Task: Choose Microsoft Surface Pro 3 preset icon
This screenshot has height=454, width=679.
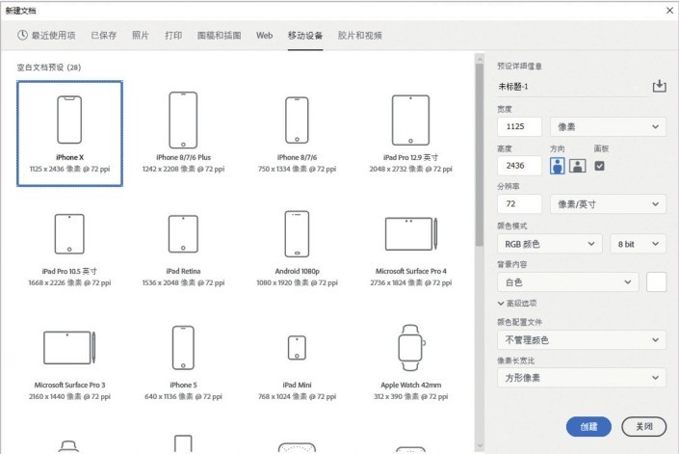Action: point(69,347)
